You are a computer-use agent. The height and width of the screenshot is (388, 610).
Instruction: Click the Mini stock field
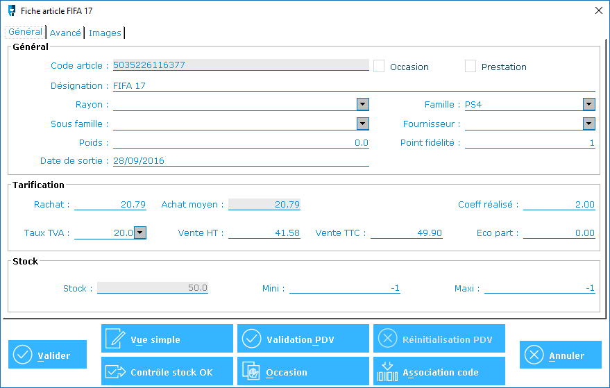[x=345, y=288]
